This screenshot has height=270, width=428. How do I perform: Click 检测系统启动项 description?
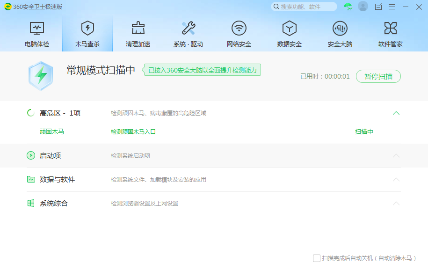coord(131,156)
